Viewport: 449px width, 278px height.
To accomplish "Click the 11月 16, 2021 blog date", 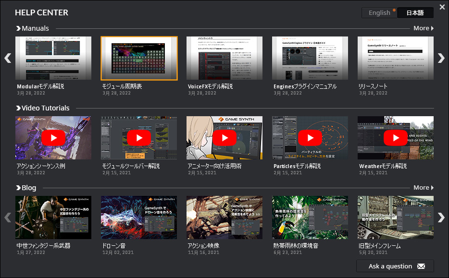I will point(204,253).
